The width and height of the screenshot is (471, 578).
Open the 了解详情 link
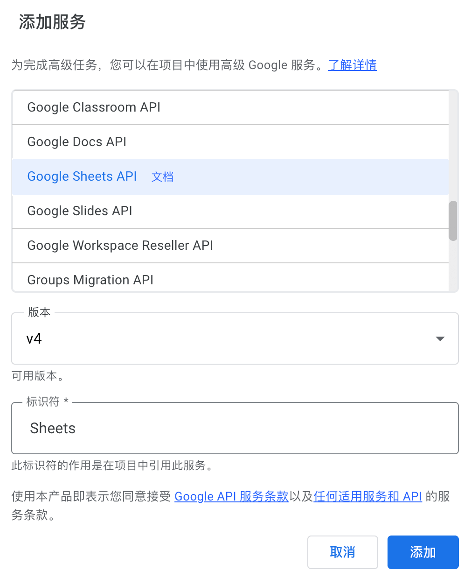coord(353,65)
